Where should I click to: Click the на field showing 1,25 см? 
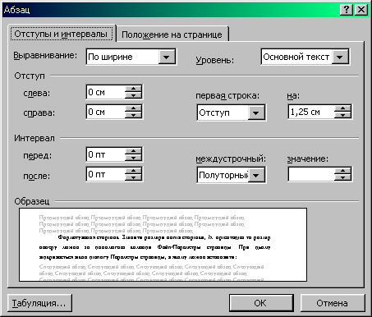click(x=312, y=112)
